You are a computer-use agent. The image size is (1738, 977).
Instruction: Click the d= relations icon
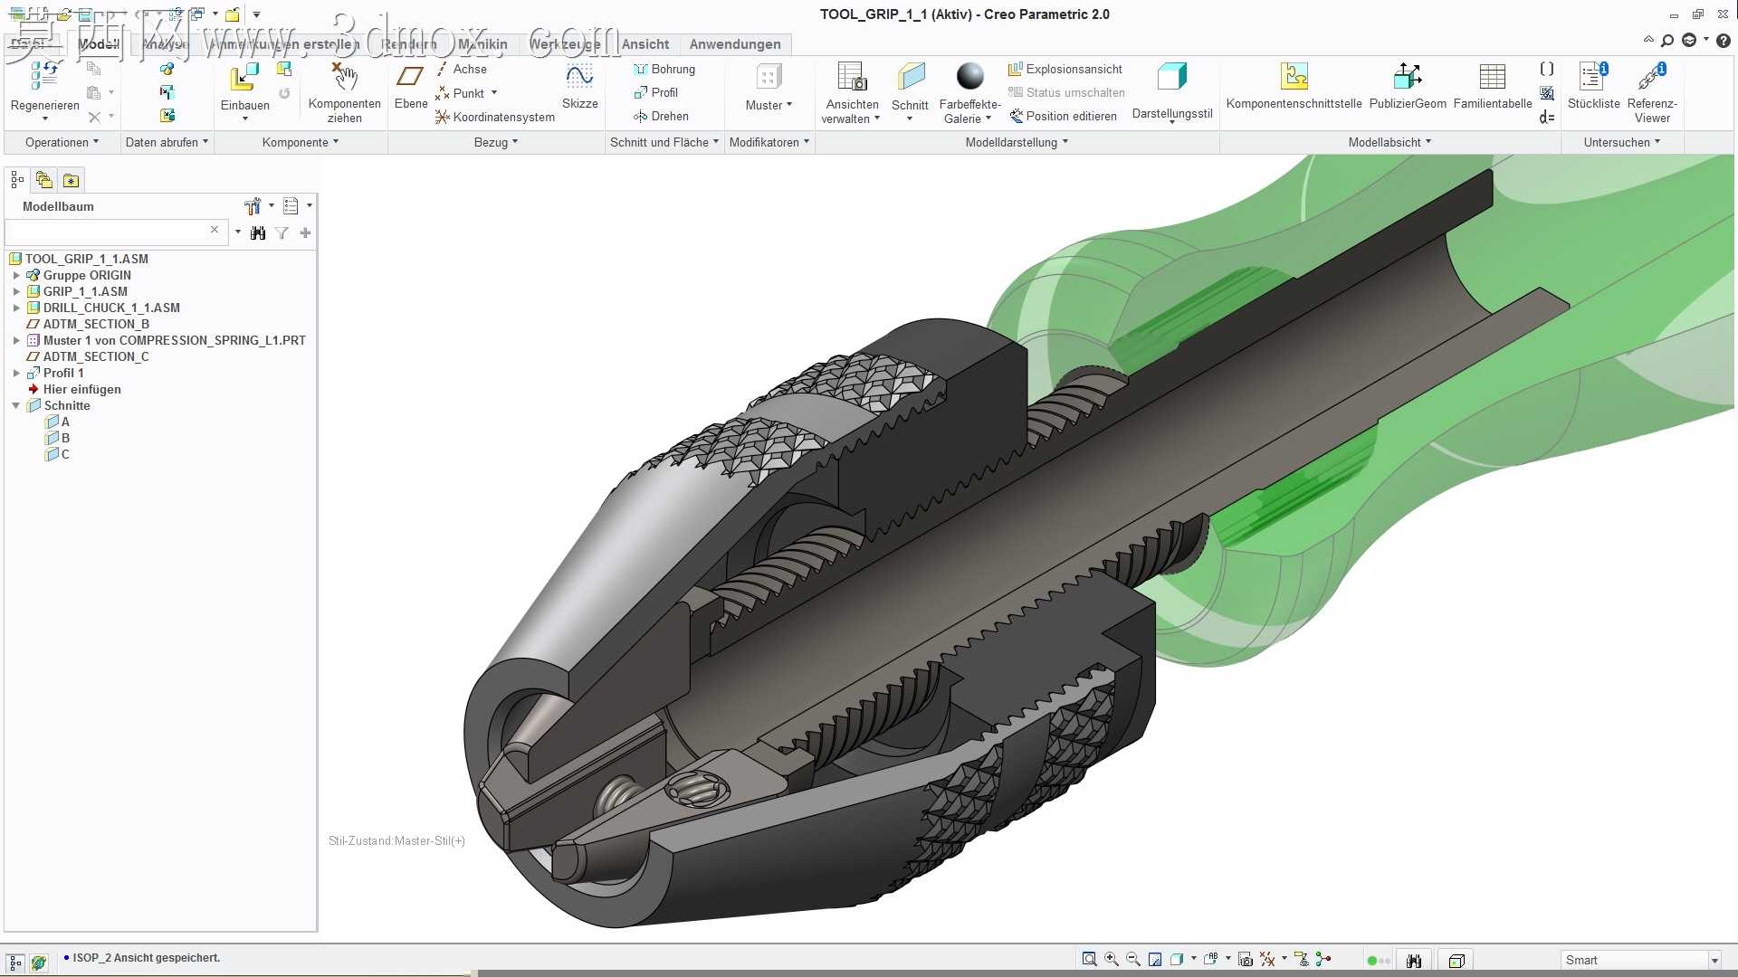point(1547,118)
